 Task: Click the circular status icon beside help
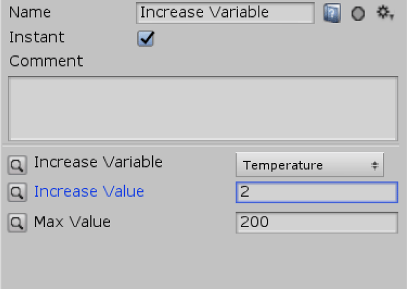pos(358,13)
